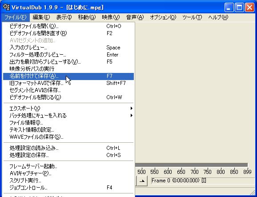Open the オプション(O) menu

[x=163, y=17]
